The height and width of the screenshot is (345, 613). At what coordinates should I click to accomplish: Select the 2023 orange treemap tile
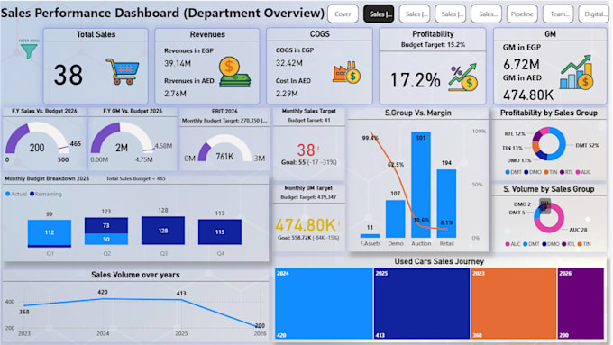point(514,304)
